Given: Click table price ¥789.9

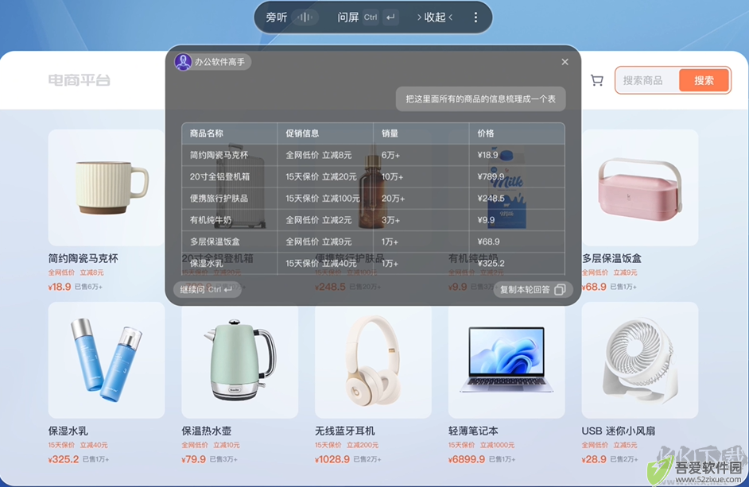Looking at the screenshot, I should click(x=491, y=176).
